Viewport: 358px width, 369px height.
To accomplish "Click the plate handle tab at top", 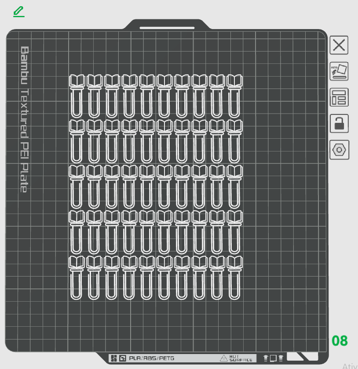I will click(x=167, y=25).
